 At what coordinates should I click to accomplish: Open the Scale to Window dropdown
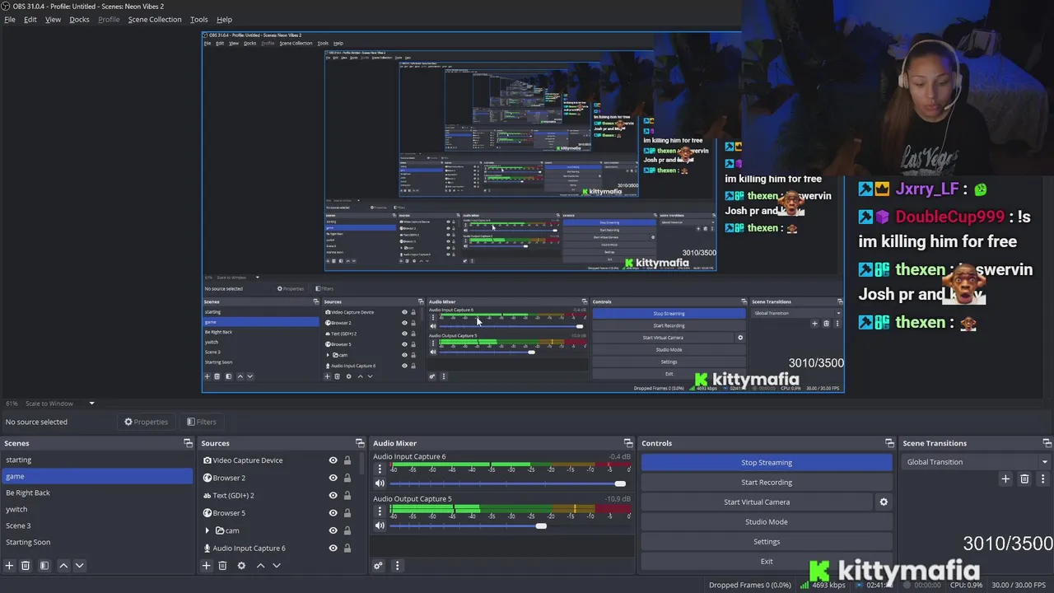[60, 404]
